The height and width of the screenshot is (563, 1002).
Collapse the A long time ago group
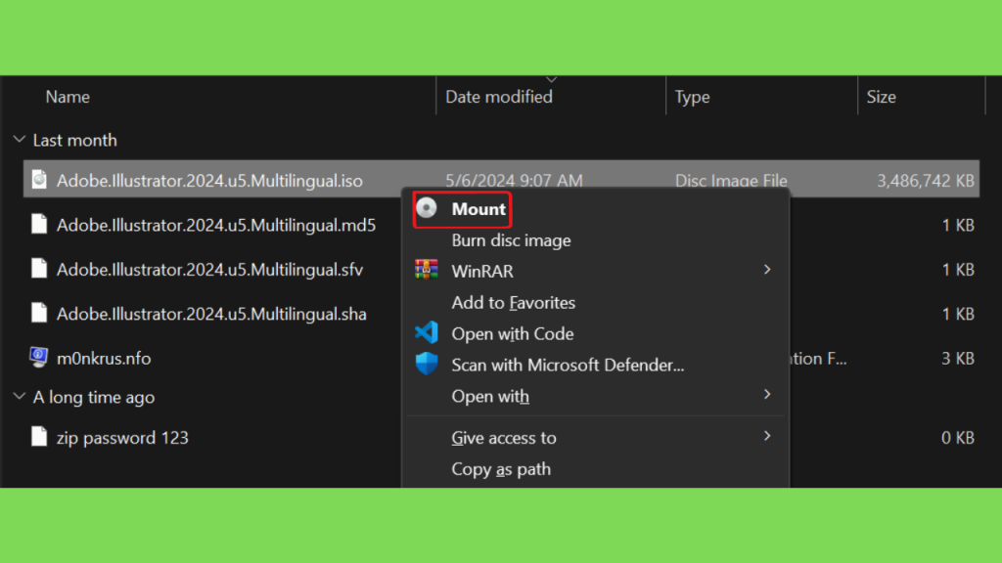click(x=20, y=397)
